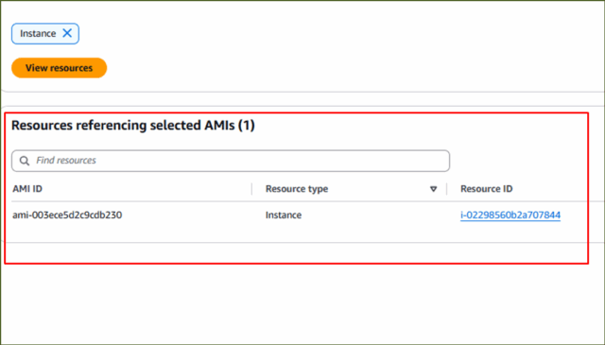Click divider between AMI ID and Resource type

click(x=252, y=189)
